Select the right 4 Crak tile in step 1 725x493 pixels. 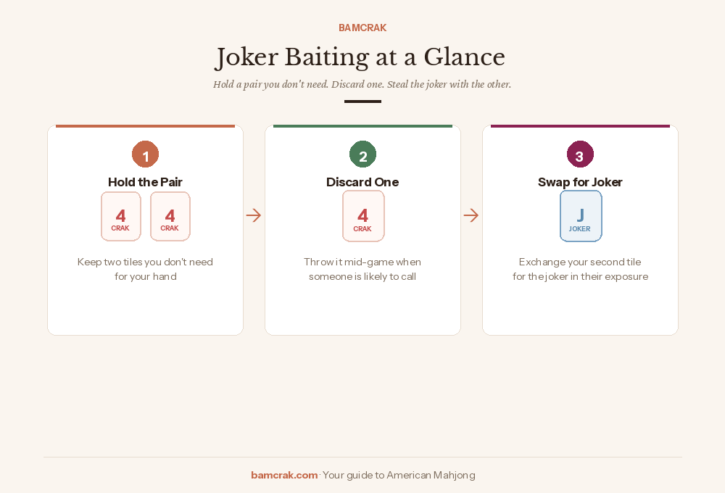[x=170, y=216]
